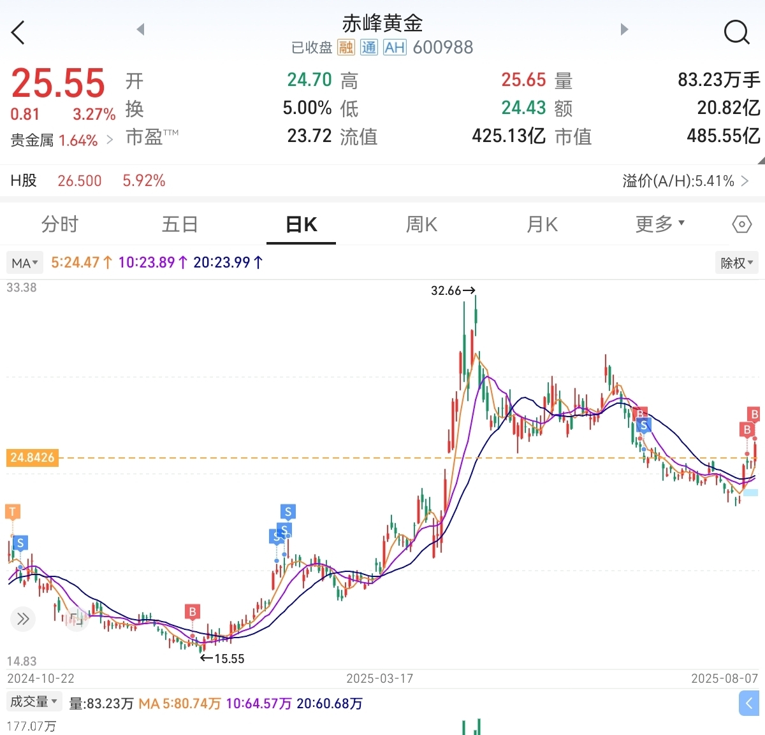Open chart settings hexagon icon

[741, 224]
